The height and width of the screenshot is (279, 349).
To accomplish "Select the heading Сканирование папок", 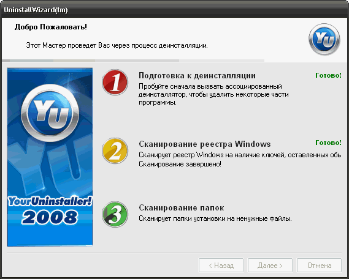I will [182, 208].
